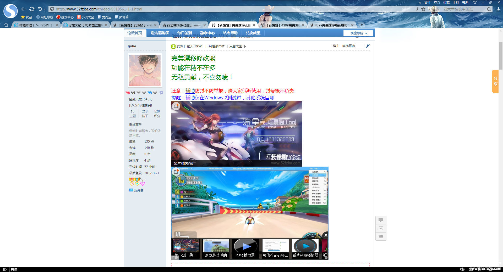Click the floating back-to-top icon
Viewport: 503px width, 272px height.
(381, 229)
